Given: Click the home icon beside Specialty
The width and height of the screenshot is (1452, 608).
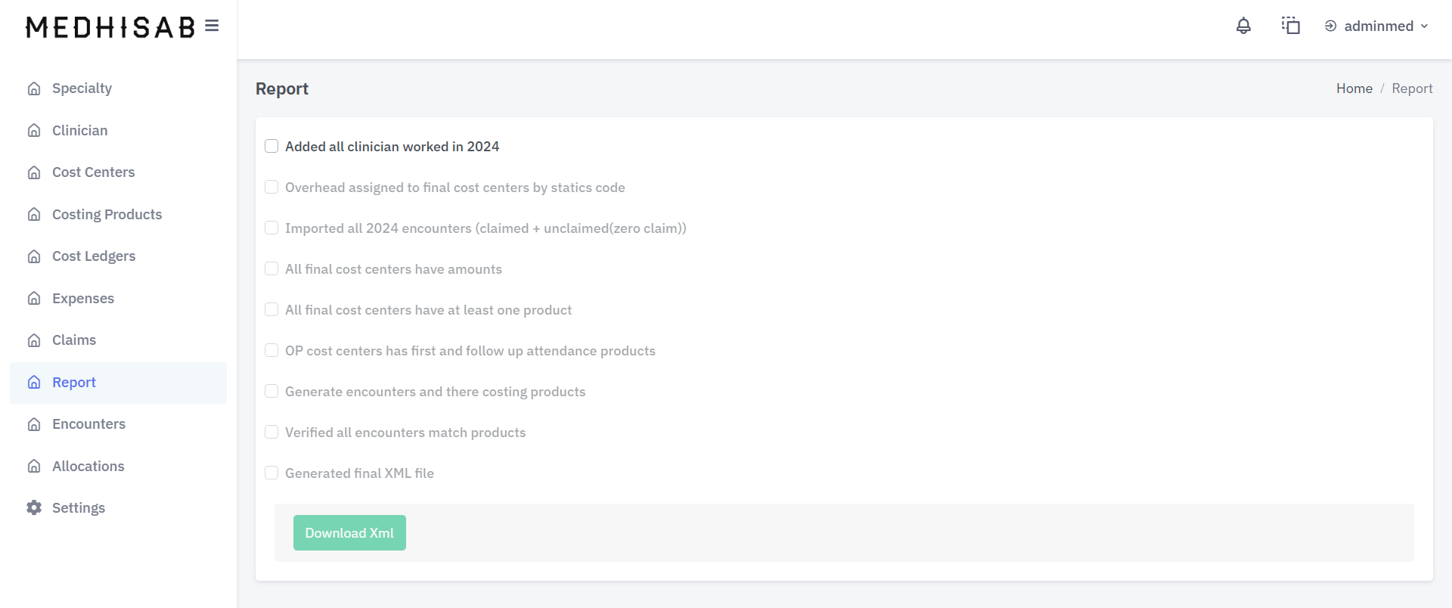Looking at the screenshot, I should (34, 88).
